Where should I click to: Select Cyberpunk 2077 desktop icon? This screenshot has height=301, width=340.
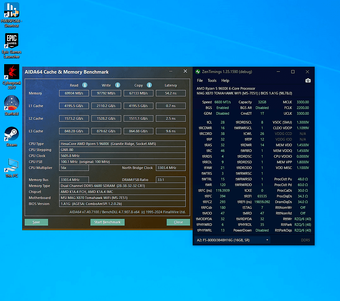click(x=11, y=77)
